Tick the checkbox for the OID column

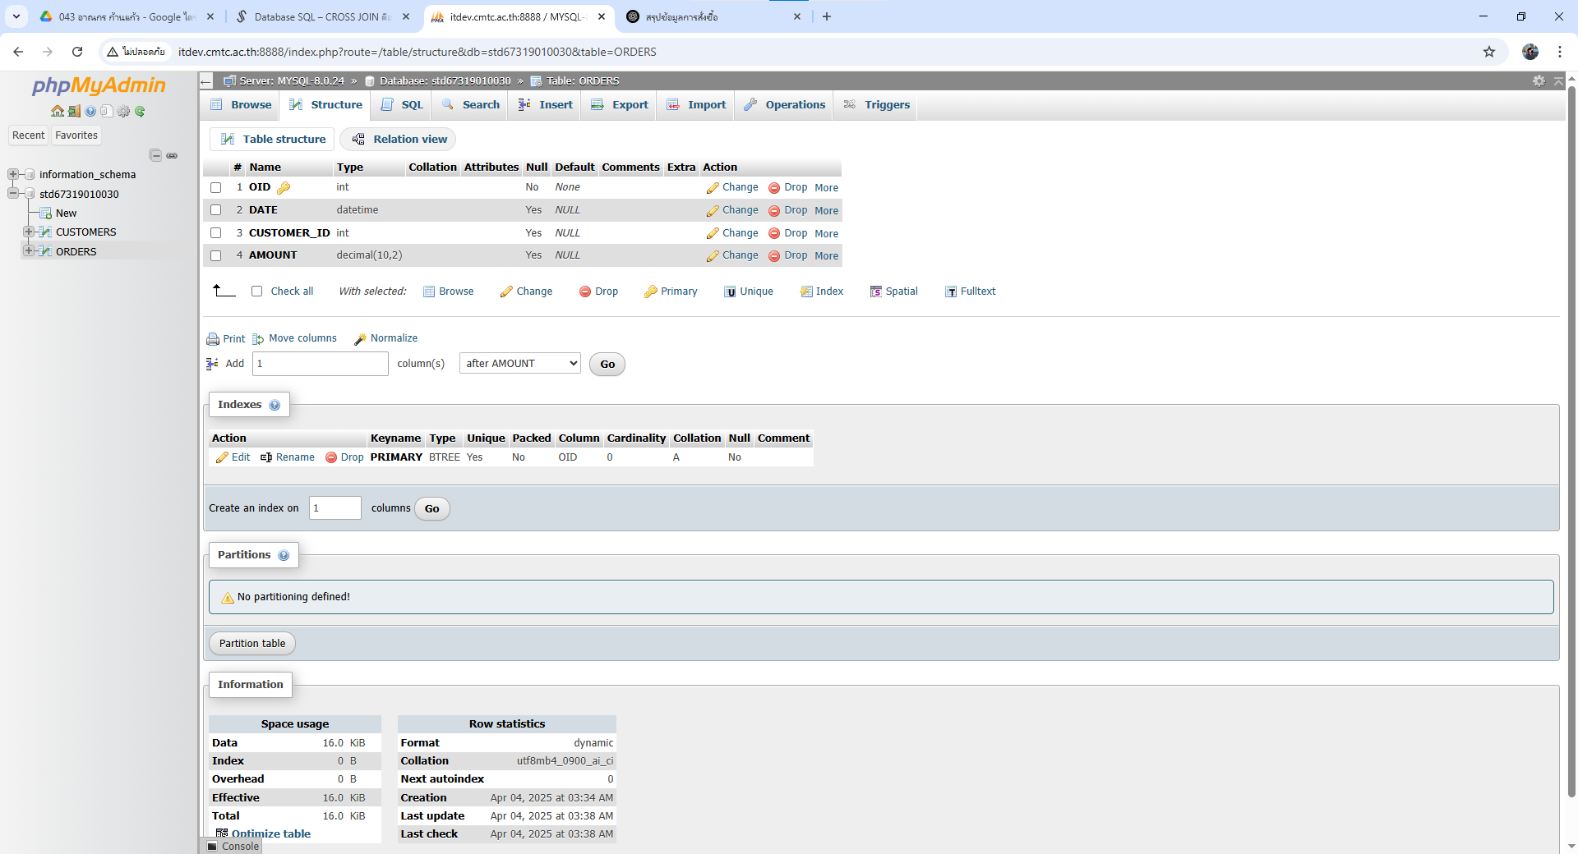coord(216,187)
